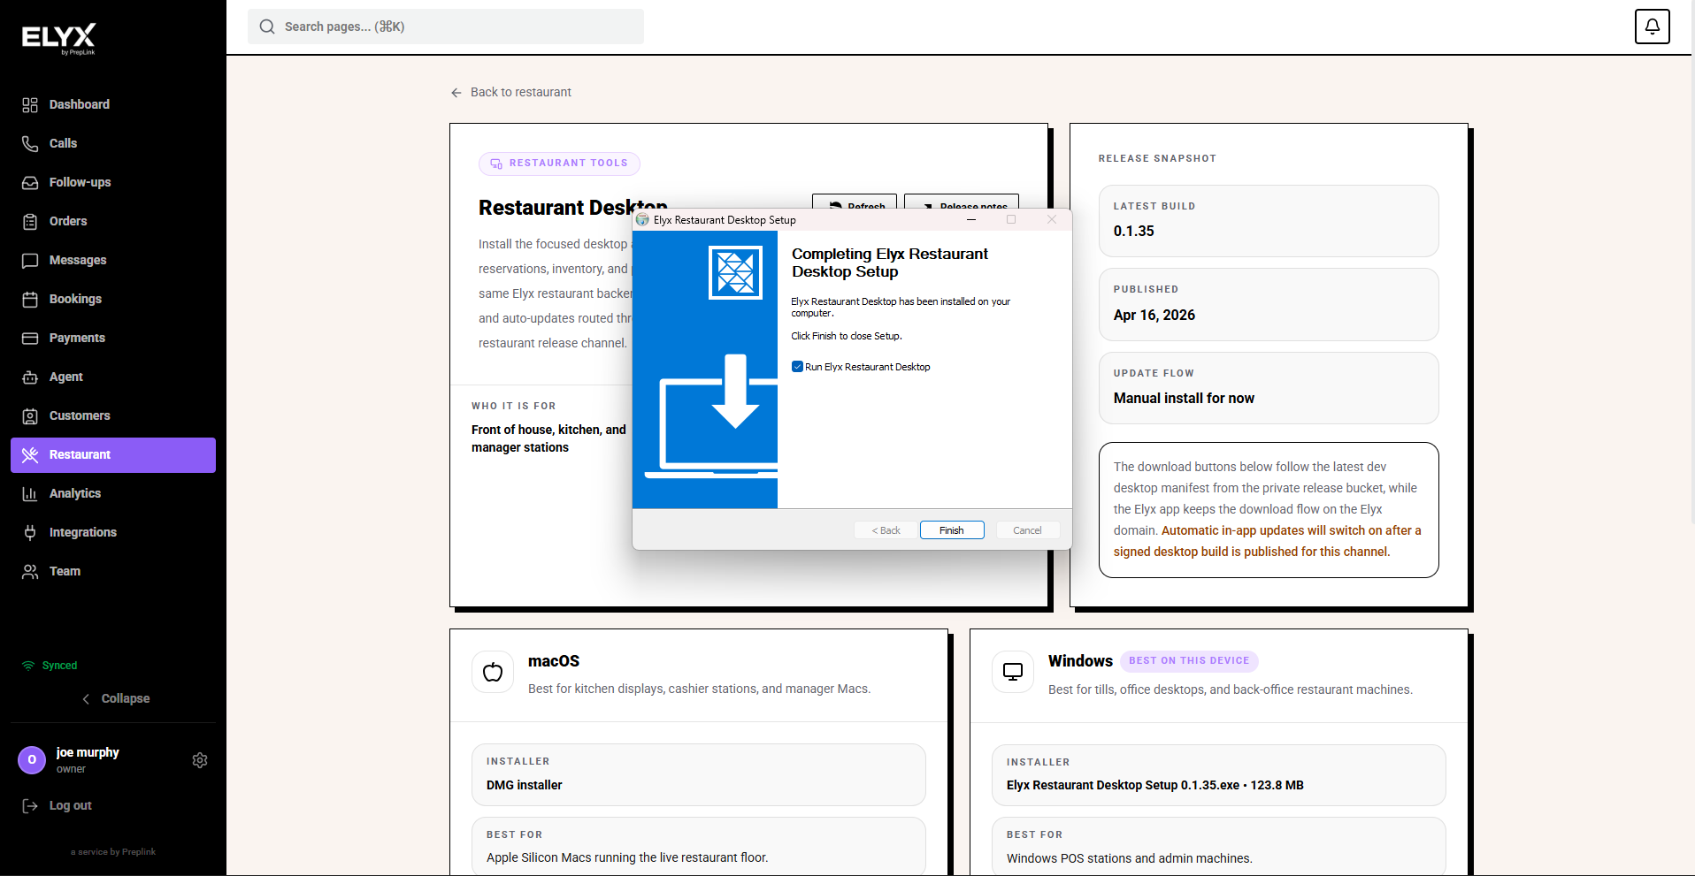Viewport: 1695px width, 876px height.
Task: Select the Payments card icon
Action: click(x=30, y=339)
